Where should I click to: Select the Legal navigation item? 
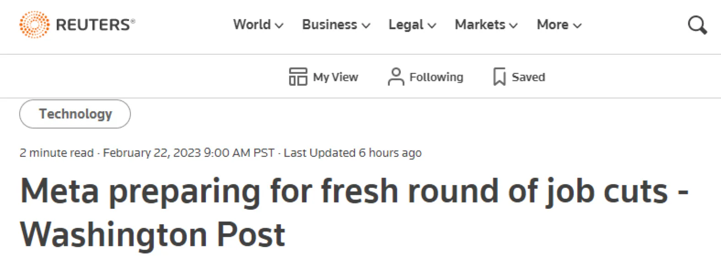tap(406, 24)
